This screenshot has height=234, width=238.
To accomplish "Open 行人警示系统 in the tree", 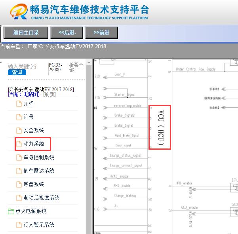I will [39, 225].
